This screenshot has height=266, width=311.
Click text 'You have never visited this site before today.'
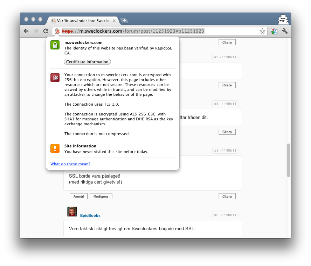tap(106, 152)
